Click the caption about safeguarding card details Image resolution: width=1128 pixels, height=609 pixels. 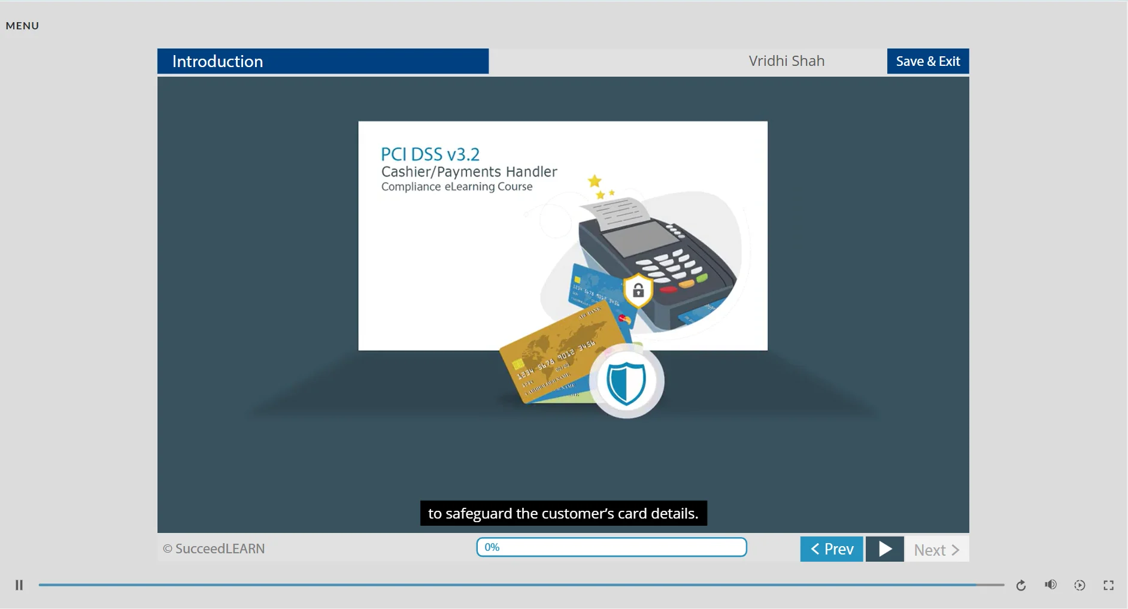563,513
